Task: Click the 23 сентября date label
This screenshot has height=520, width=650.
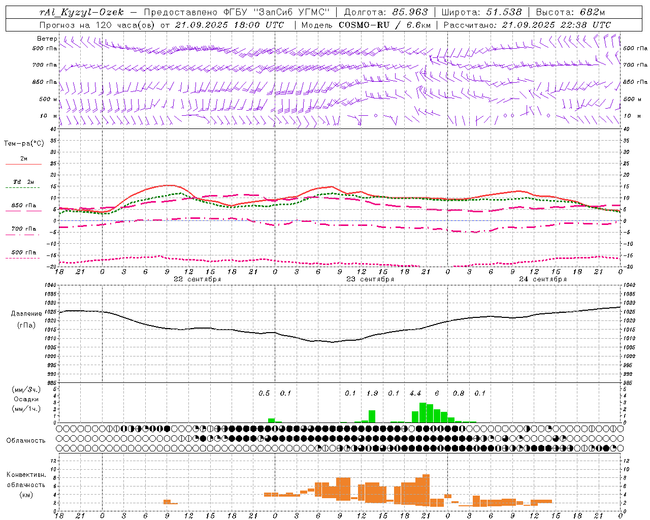Action: coord(370,279)
